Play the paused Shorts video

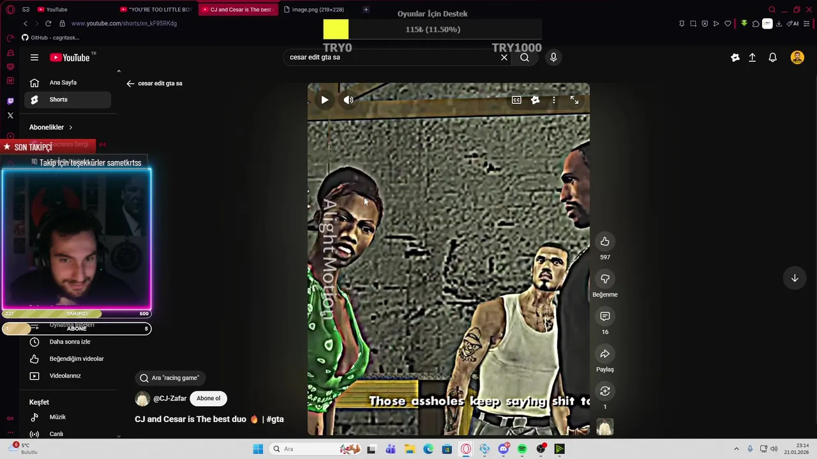[325, 100]
